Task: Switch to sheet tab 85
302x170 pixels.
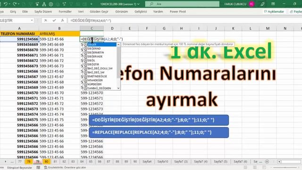Action: point(91,161)
